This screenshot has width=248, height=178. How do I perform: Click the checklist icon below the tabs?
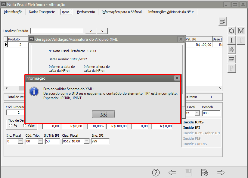click(222, 21)
